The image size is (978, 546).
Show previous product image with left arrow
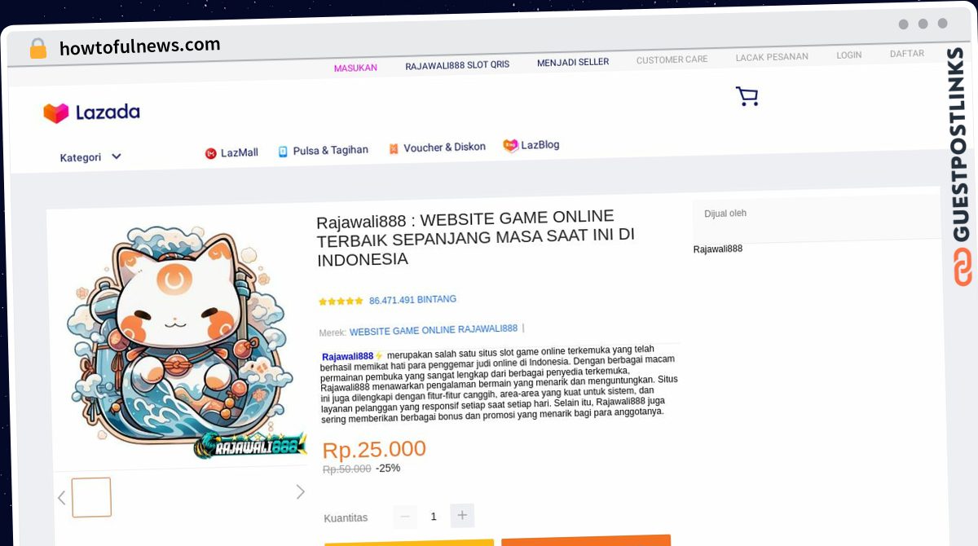[61, 497]
